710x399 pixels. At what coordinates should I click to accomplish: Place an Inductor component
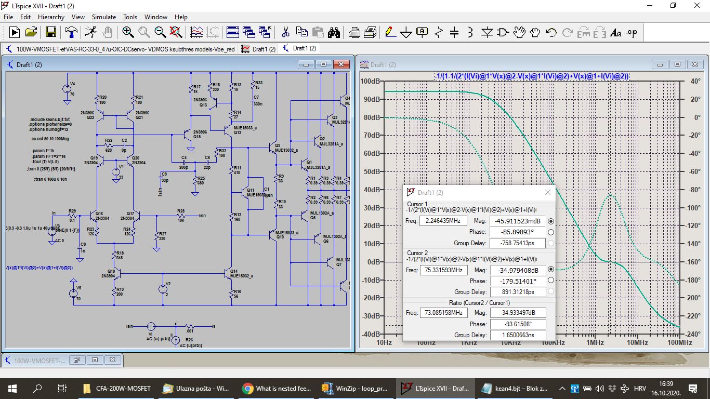[470, 32]
